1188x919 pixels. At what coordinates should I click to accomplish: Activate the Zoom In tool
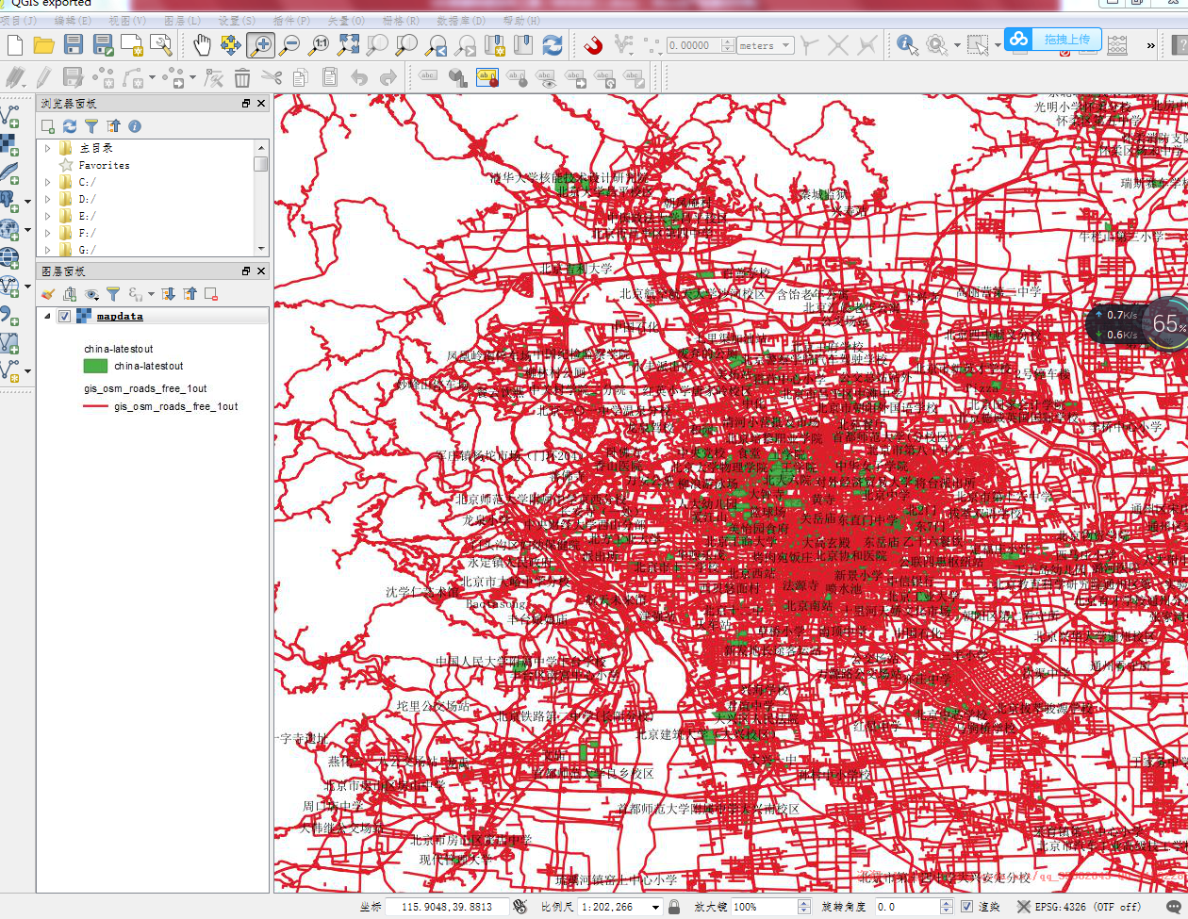(x=261, y=43)
